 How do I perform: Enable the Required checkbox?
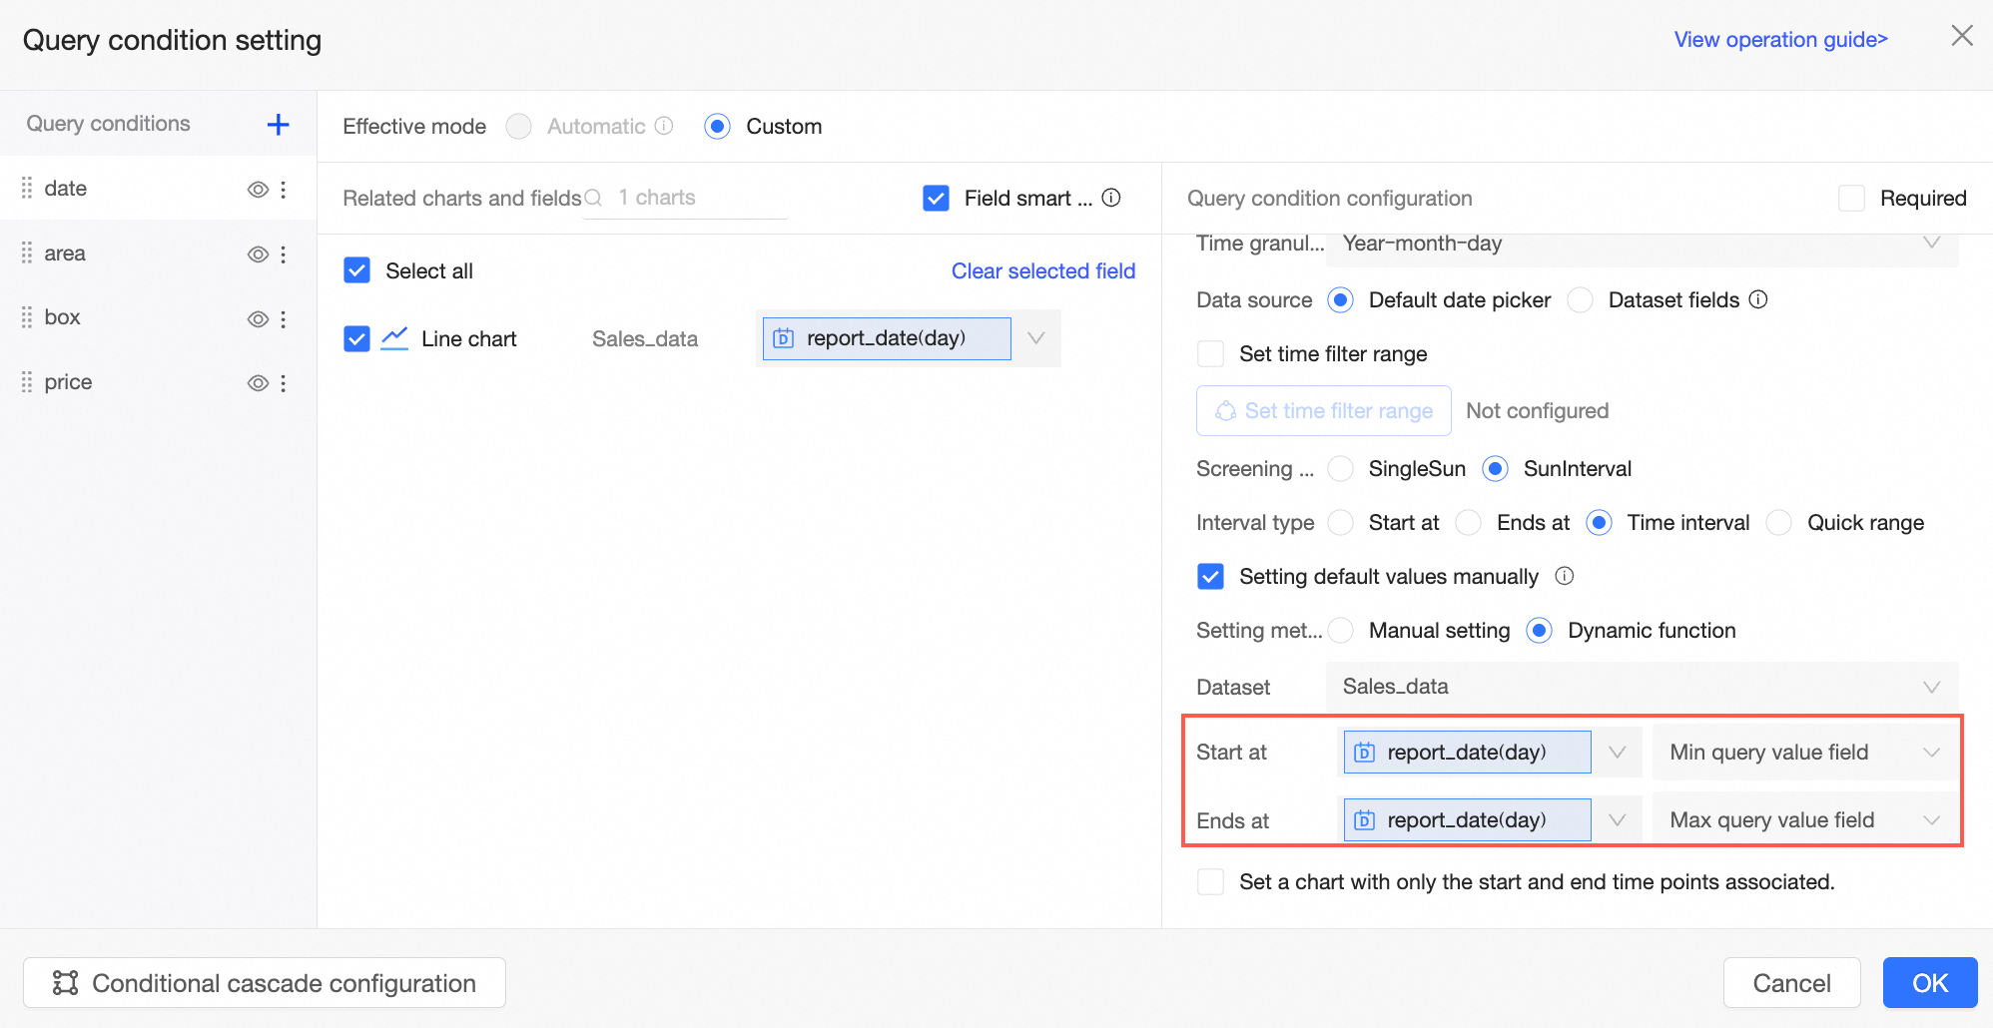tap(1852, 198)
